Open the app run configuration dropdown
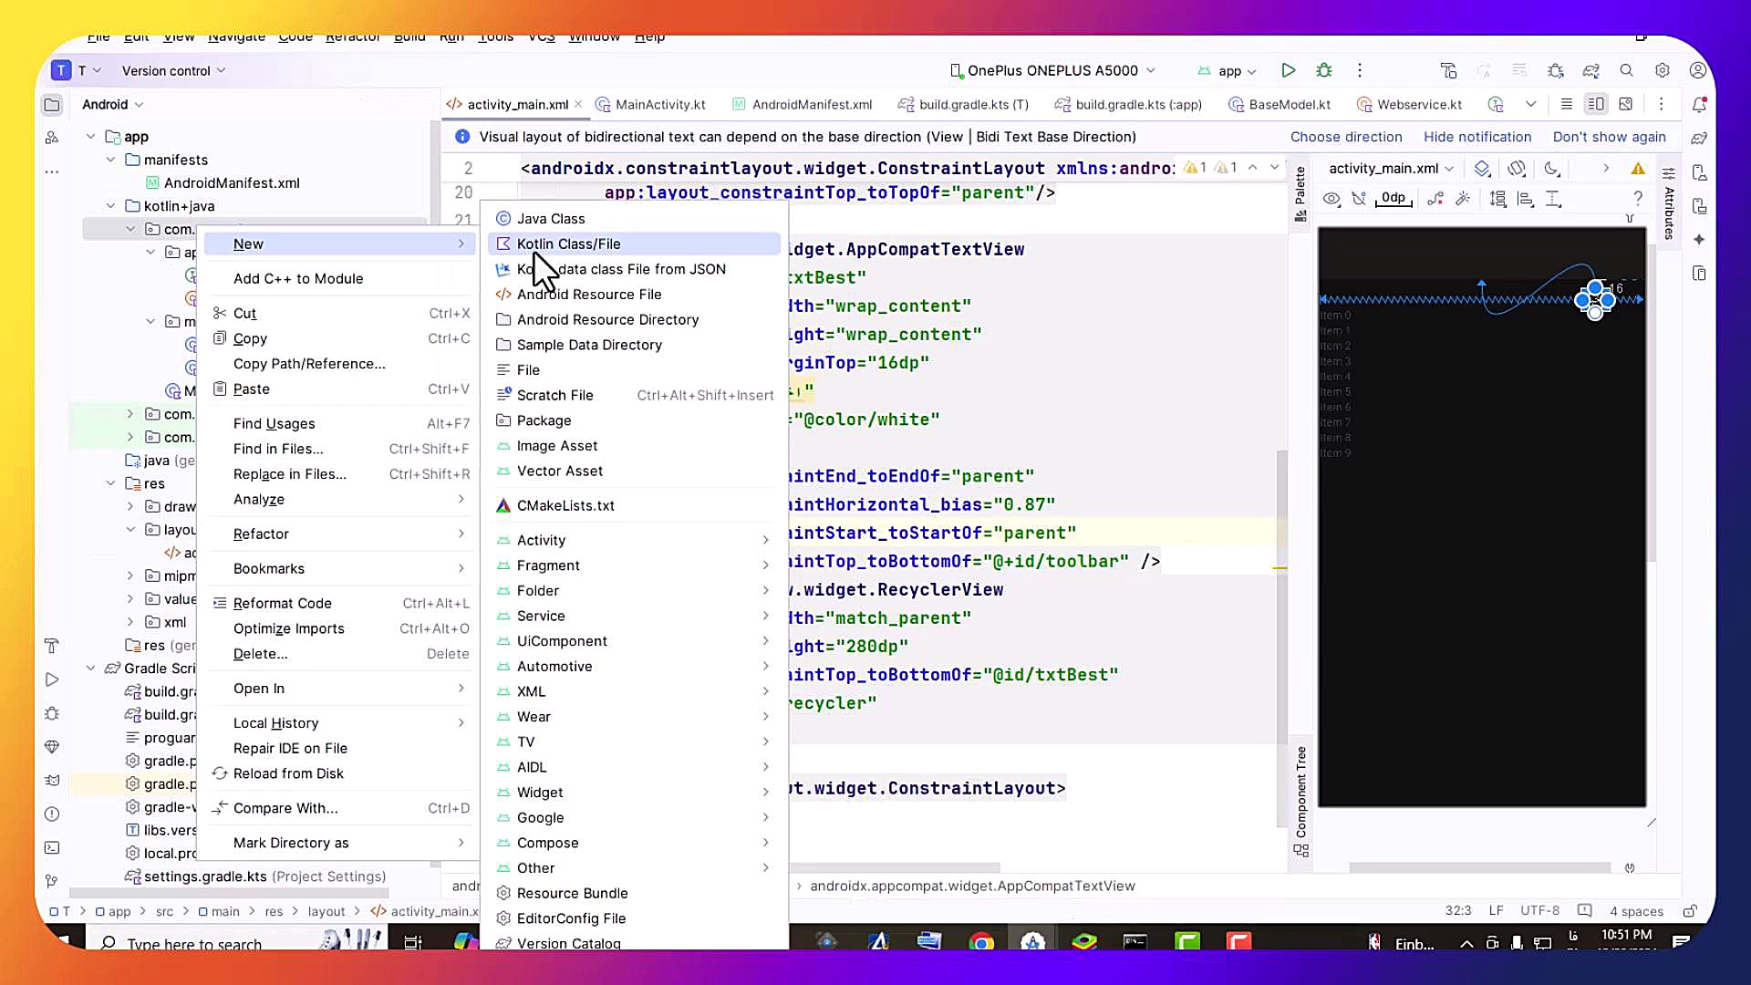 [1228, 70]
